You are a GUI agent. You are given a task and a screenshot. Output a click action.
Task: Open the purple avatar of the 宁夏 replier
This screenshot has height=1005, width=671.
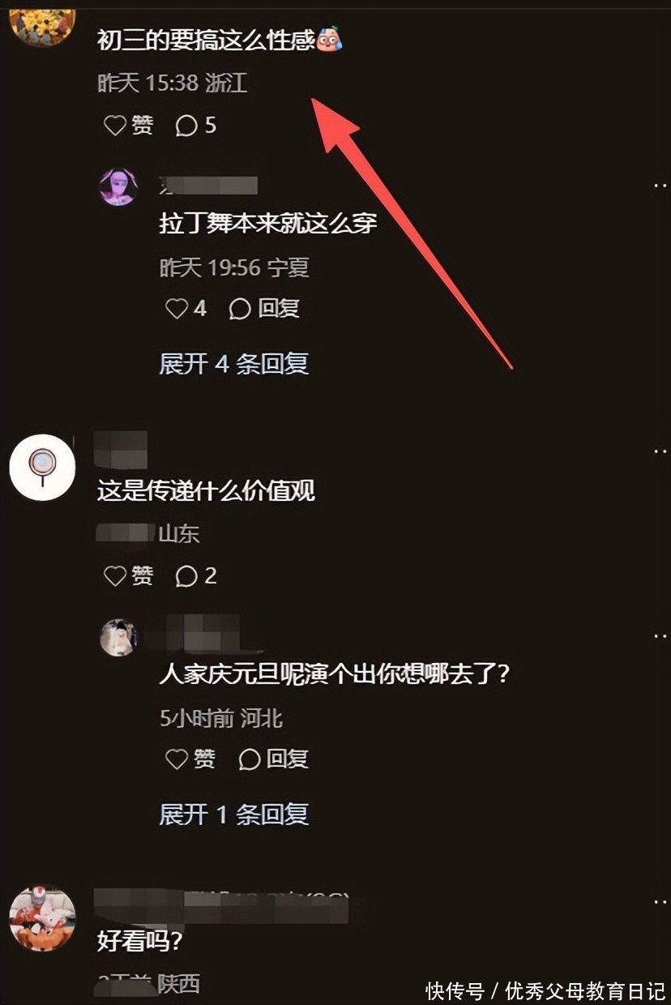click(118, 187)
